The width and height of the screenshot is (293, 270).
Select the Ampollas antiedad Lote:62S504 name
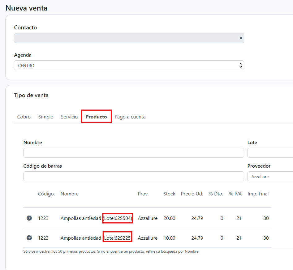pyautogui.click(x=96, y=218)
